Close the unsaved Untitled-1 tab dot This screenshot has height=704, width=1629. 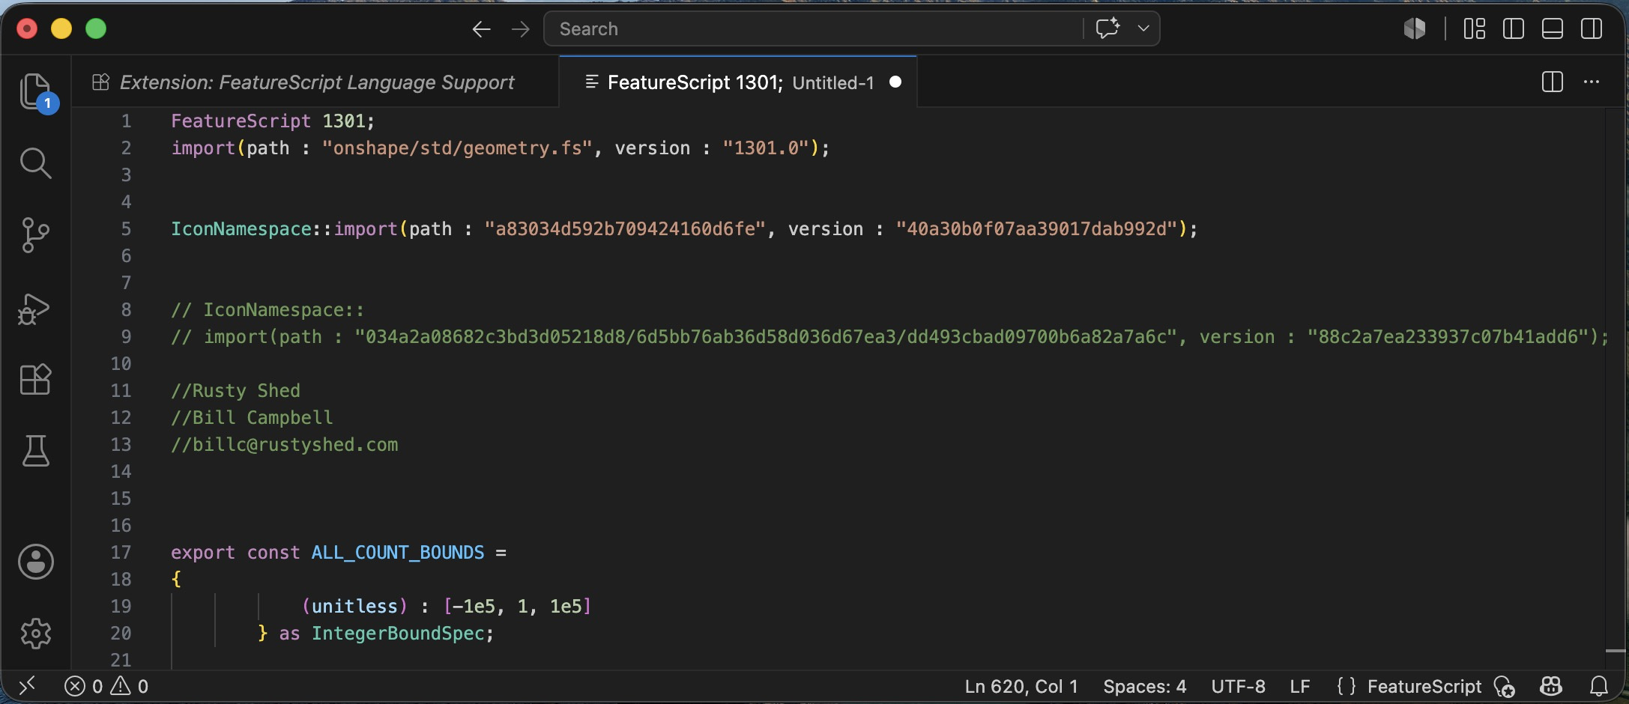[x=895, y=82]
